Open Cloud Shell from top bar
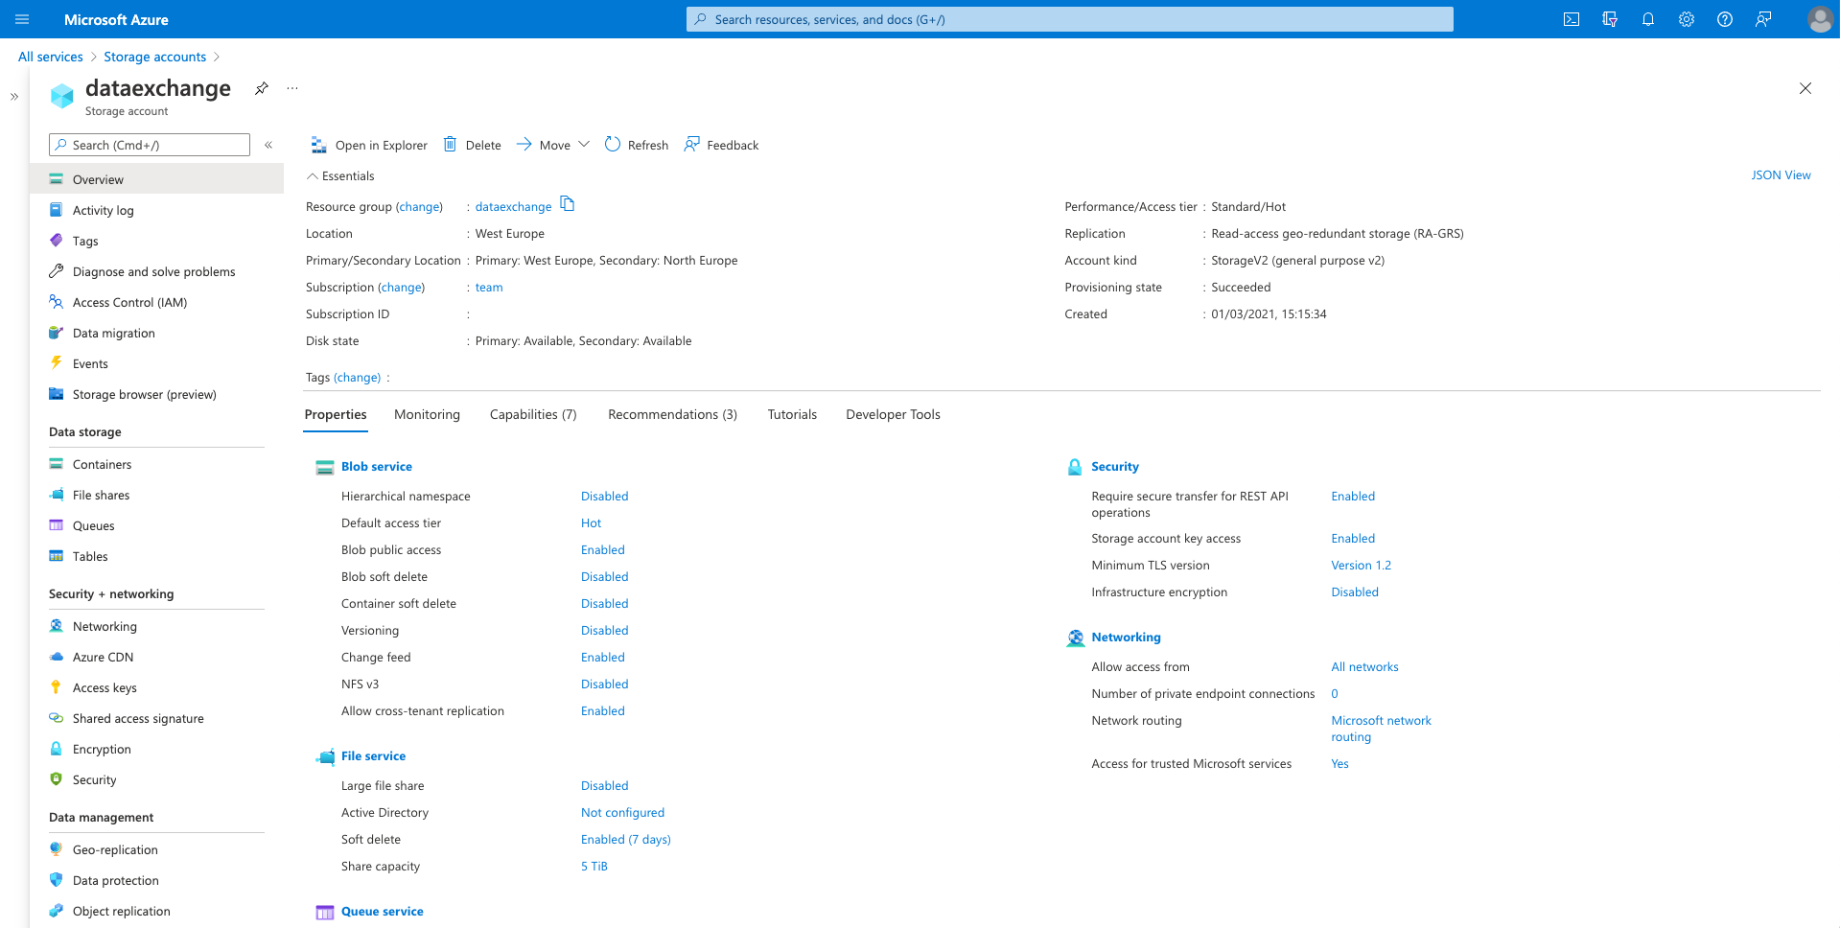 [1572, 19]
